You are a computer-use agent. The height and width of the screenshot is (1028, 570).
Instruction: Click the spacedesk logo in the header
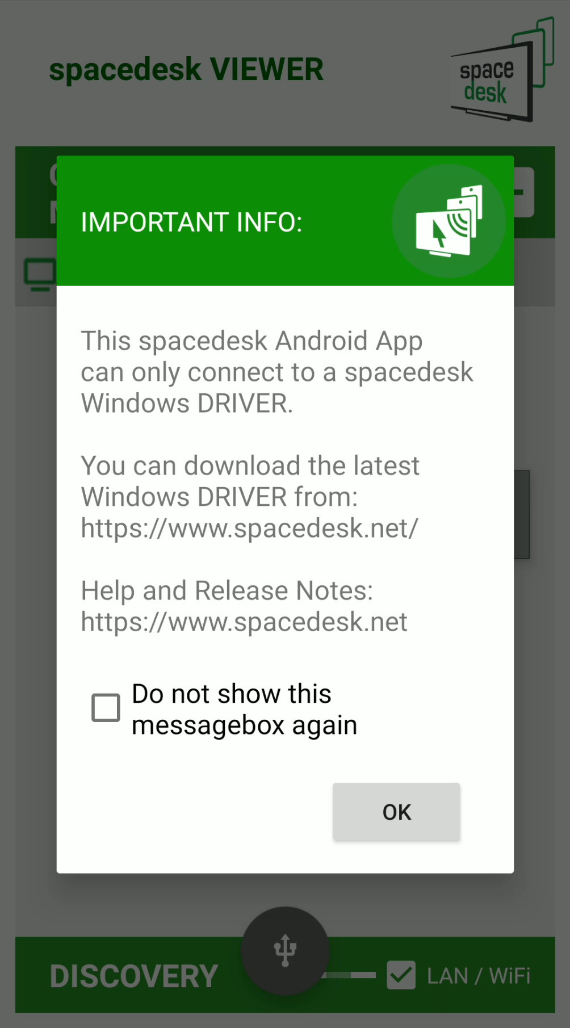tap(502, 70)
